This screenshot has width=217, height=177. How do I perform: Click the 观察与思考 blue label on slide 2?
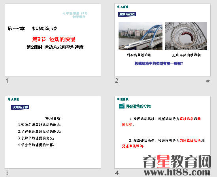point(127,14)
